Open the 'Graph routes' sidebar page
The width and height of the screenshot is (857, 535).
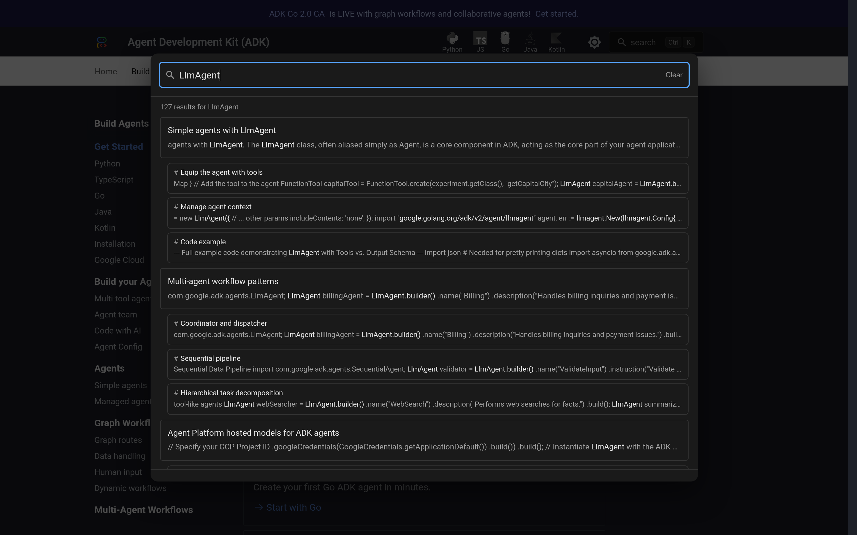(118, 440)
